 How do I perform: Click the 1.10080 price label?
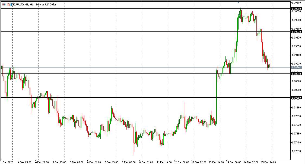(296, 9)
